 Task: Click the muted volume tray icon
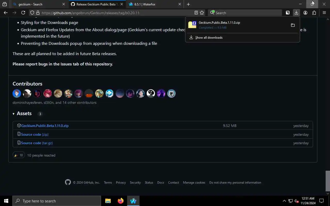296,201
